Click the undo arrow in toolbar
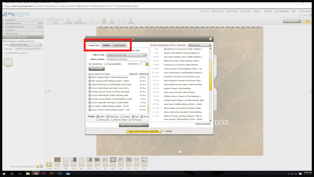314x177 pixels. click(x=119, y=21)
